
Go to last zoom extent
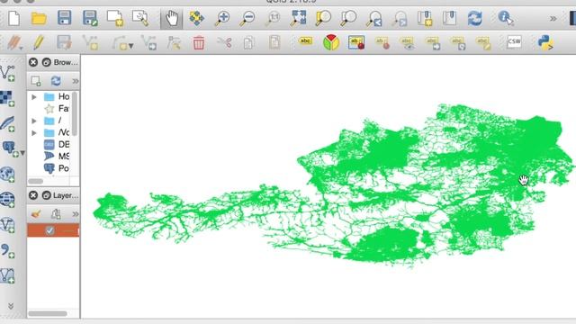coord(374,18)
